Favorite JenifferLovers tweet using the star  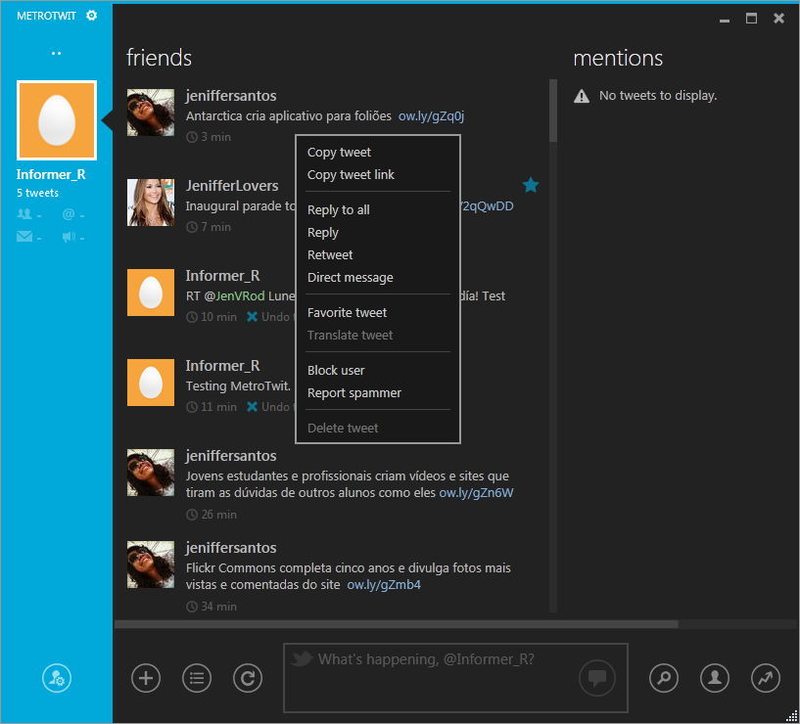click(x=531, y=184)
